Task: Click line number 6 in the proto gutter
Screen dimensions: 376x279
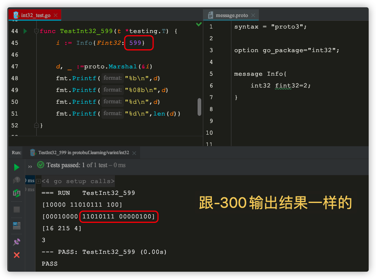Action: [x=211, y=86]
